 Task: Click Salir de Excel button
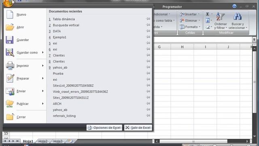[138, 128]
